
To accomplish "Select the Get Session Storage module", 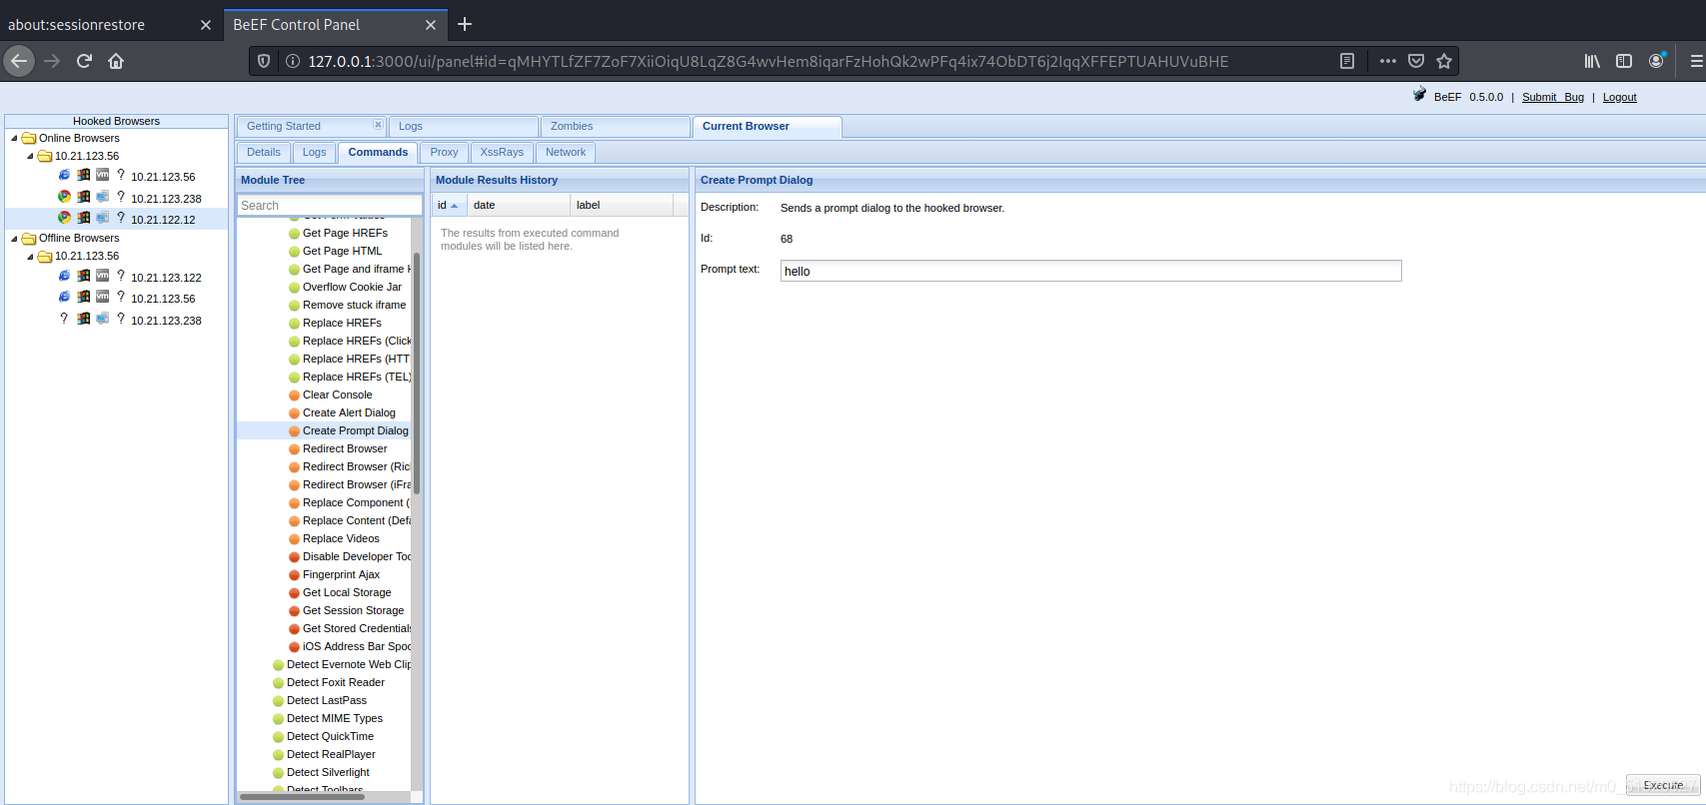I will [353, 611].
